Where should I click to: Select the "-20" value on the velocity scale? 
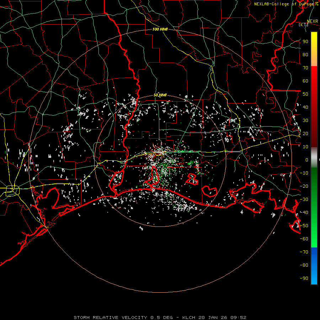pos(304,186)
